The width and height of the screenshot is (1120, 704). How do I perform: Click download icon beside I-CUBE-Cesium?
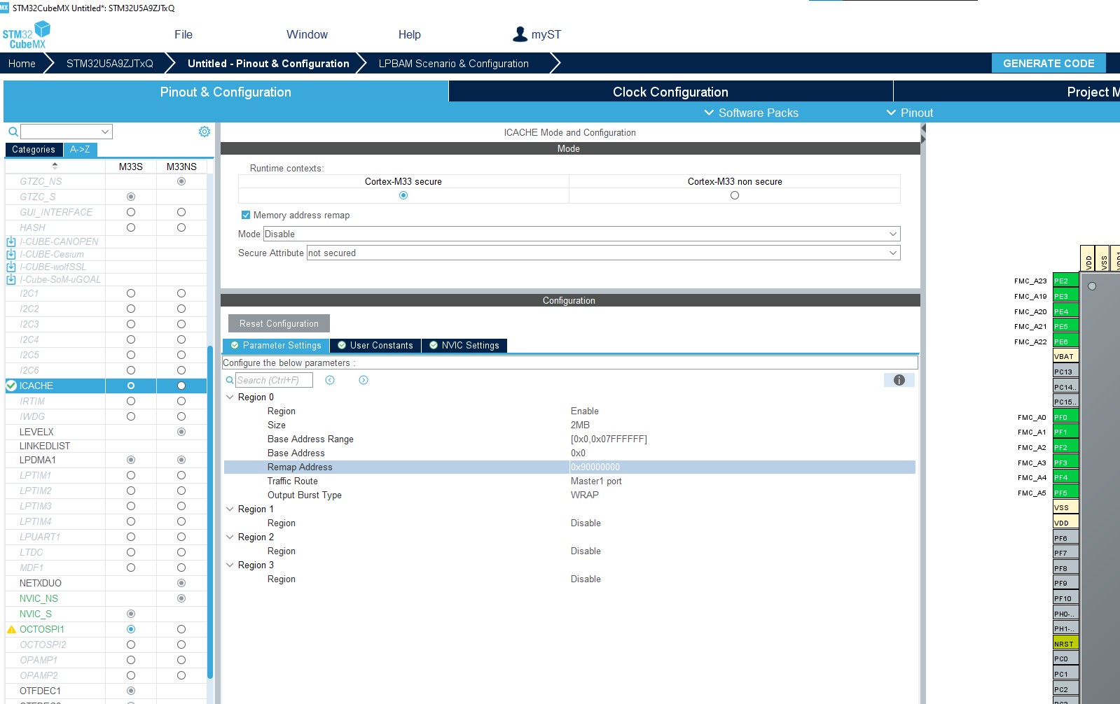(11, 254)
